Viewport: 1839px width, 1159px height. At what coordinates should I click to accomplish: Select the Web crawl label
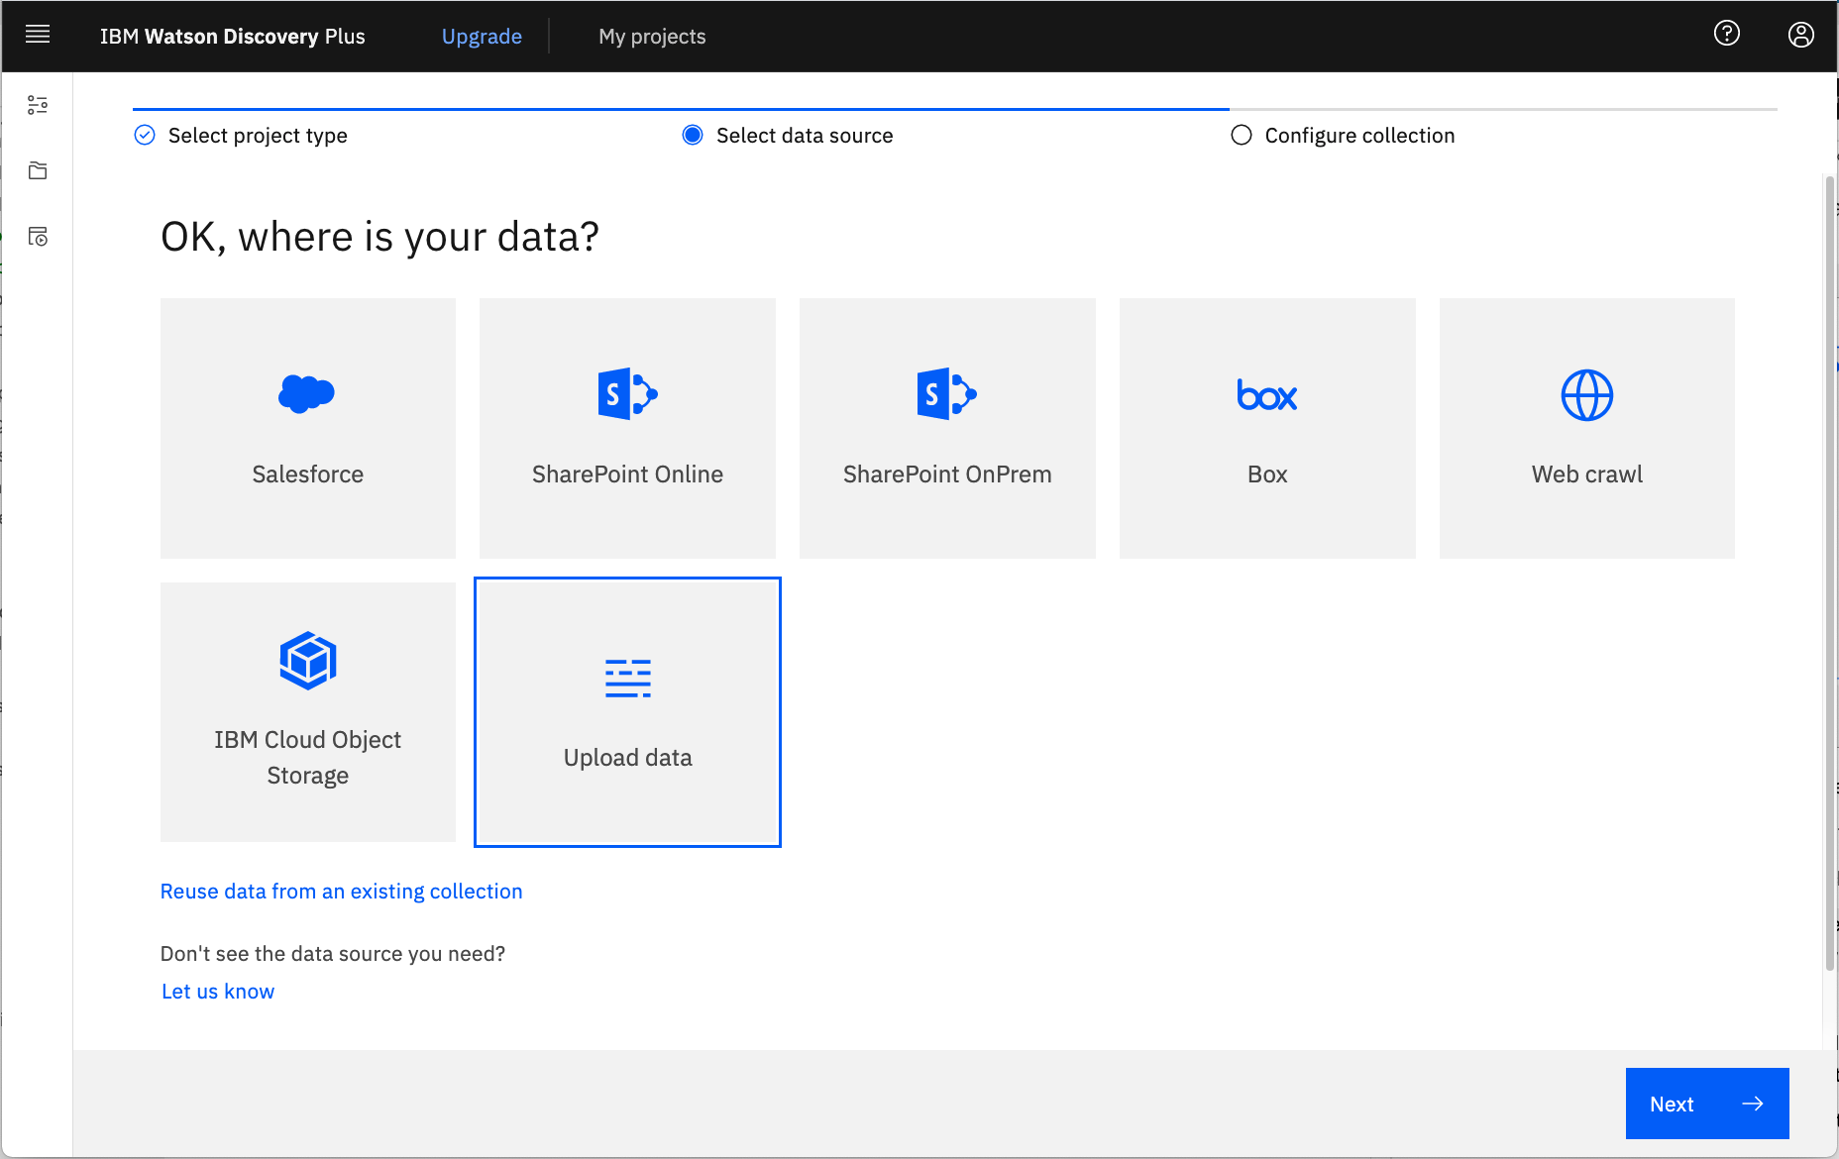pos(1587,474)
